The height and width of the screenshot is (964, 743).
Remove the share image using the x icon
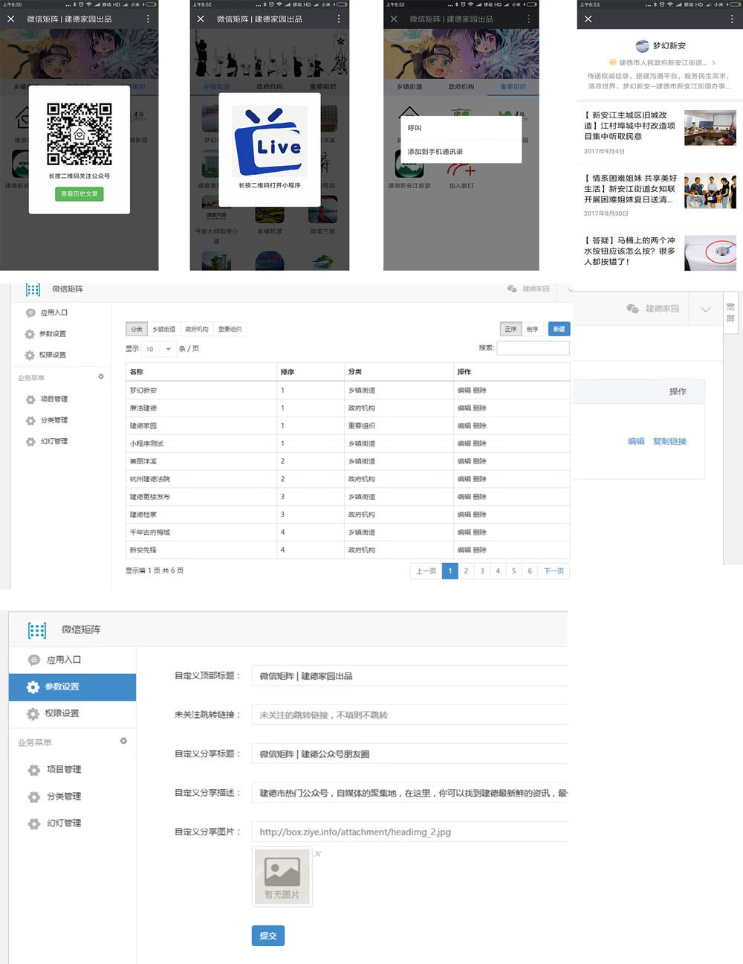[318, 854]
